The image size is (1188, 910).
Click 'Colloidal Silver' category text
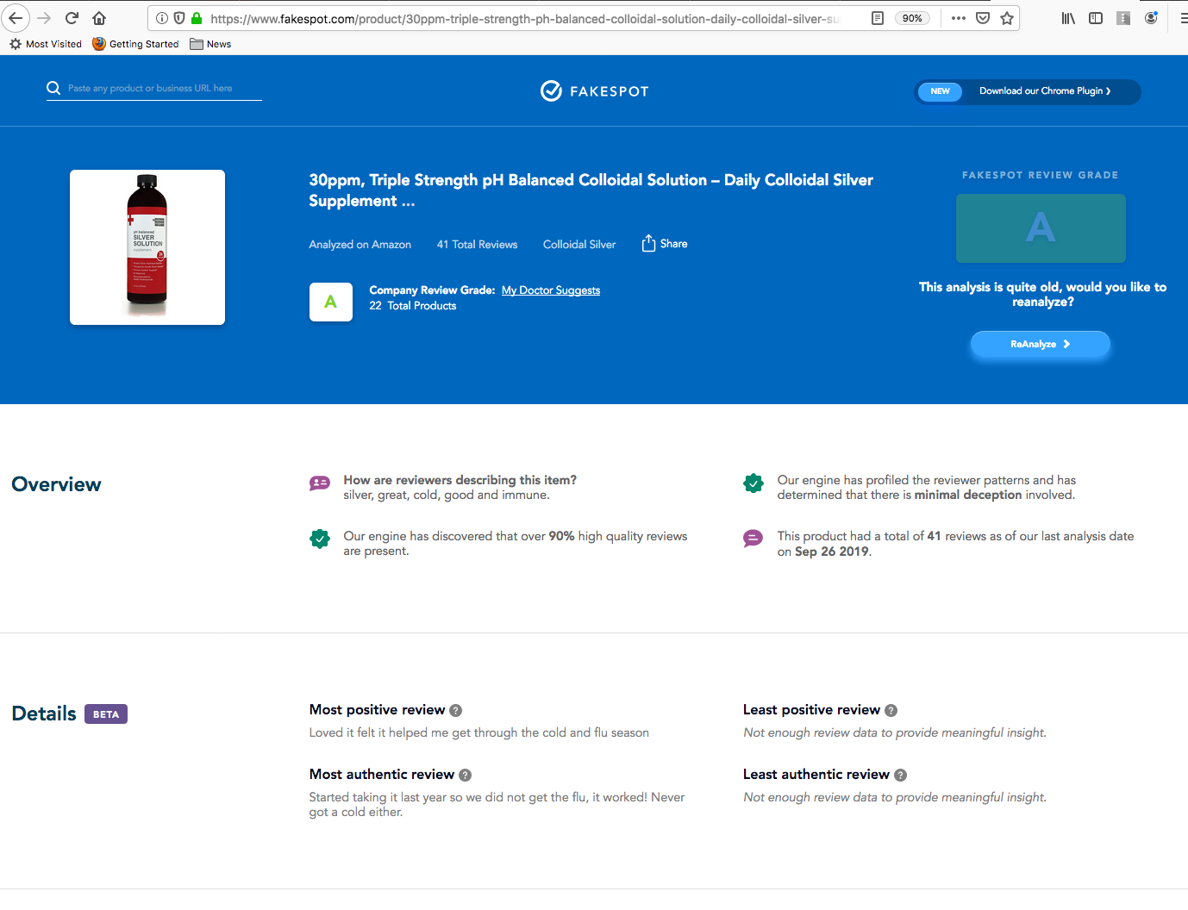[579, 245]
